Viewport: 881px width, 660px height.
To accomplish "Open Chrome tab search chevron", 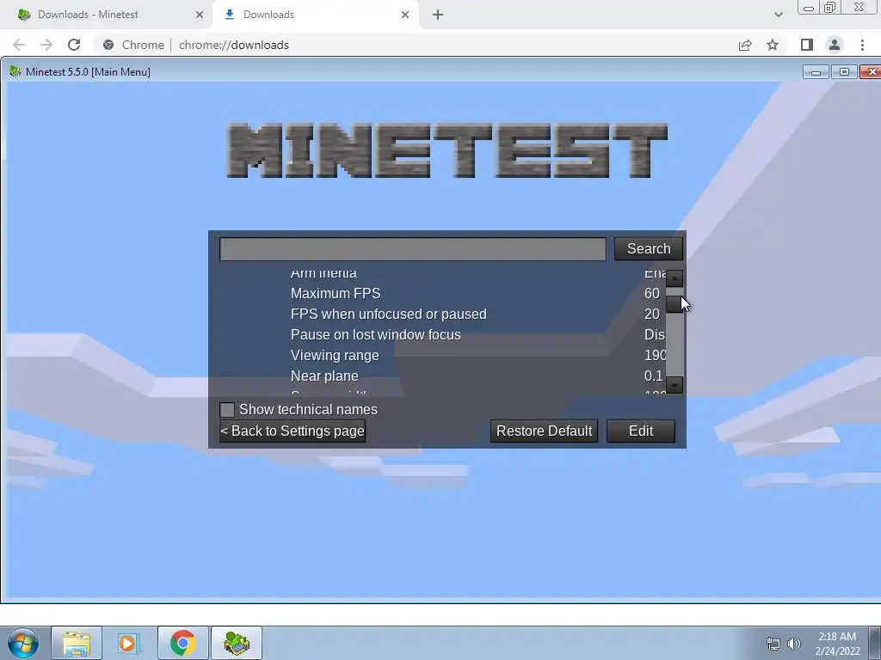I will [778, 15].
